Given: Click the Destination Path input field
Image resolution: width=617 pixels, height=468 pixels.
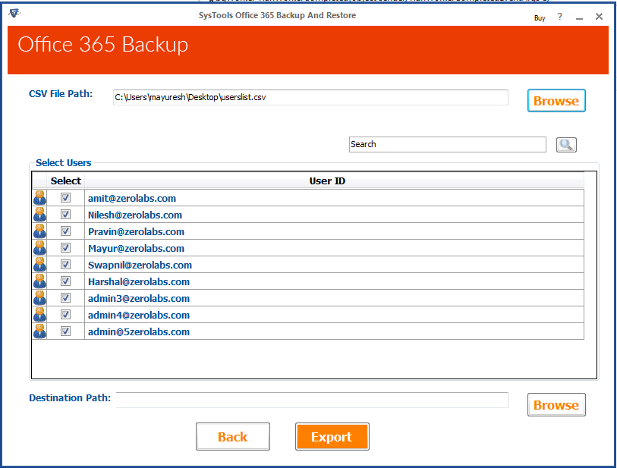Looking at the screenshot, I should pos(312,400).
